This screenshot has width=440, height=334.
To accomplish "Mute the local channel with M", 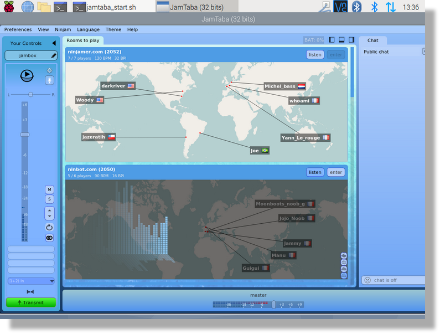I will point(49,189).
